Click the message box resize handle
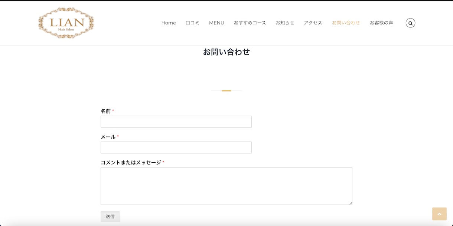 [x=350, y=203]
